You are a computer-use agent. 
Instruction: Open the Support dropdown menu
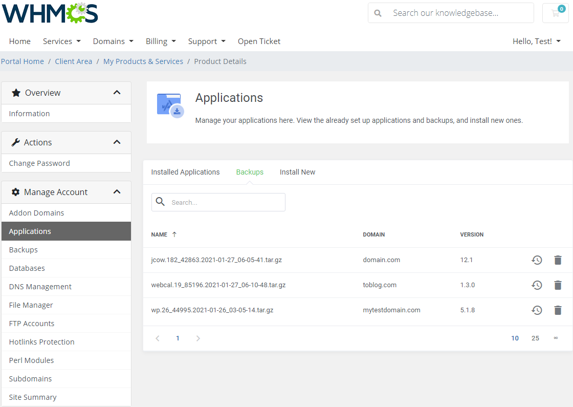(207, 41)
